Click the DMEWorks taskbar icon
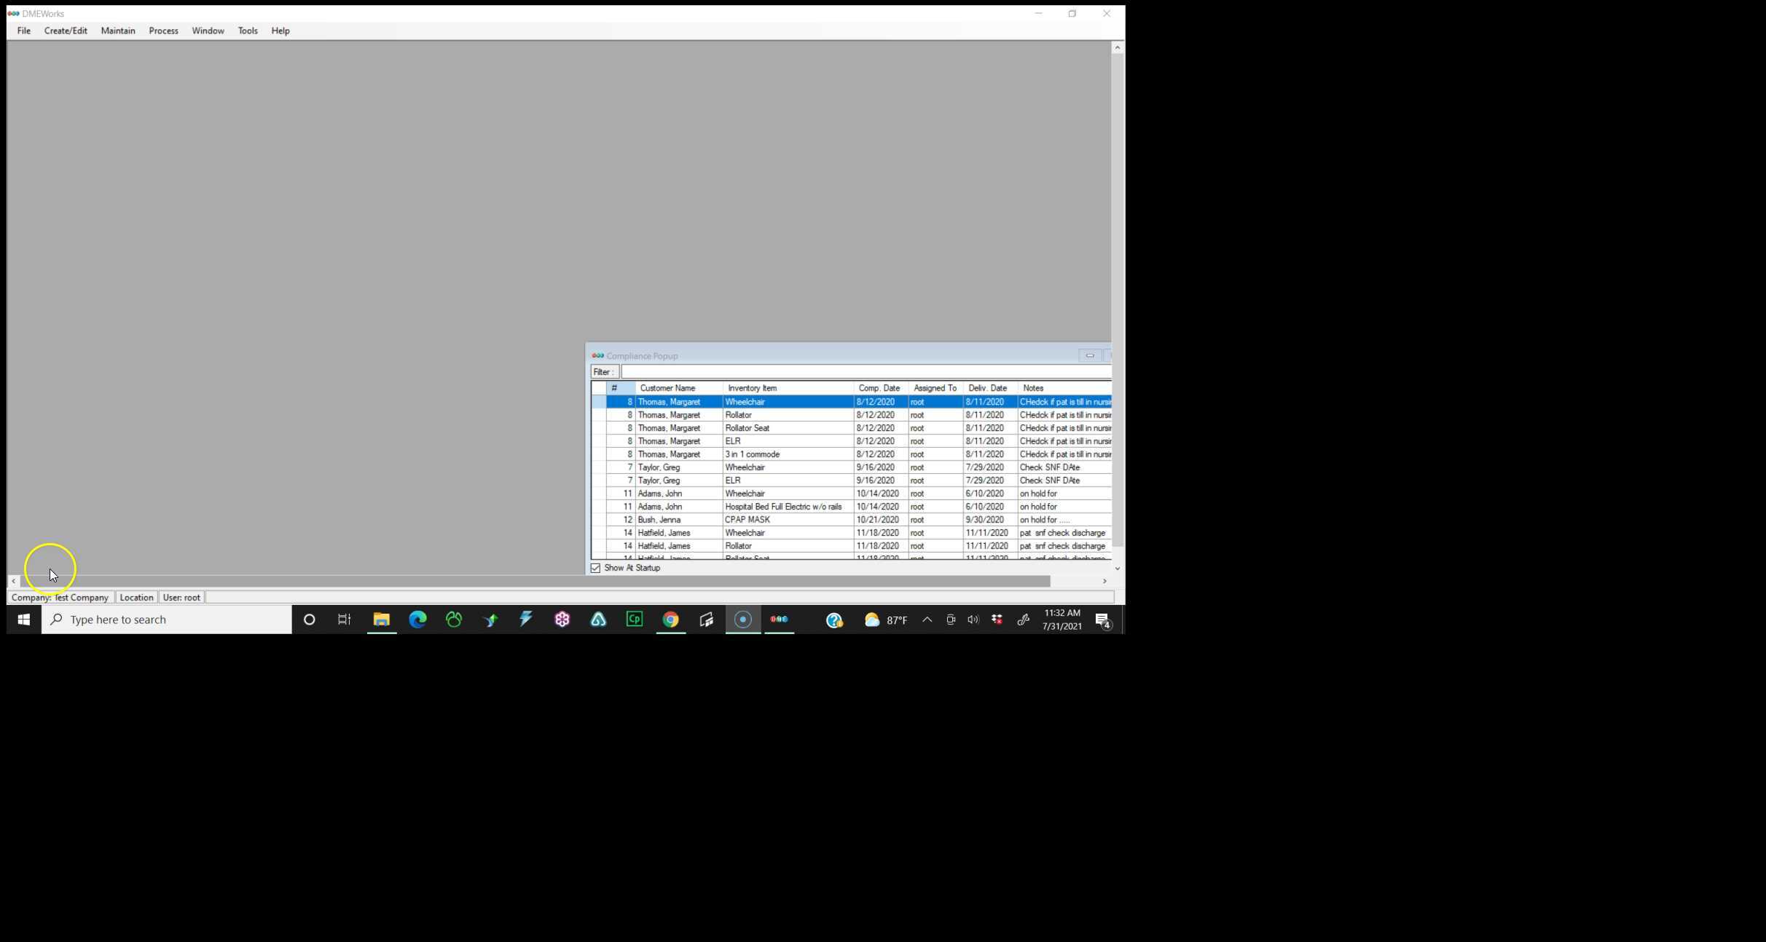Viewport: 1766px width, 942px height. click(779, 620)
